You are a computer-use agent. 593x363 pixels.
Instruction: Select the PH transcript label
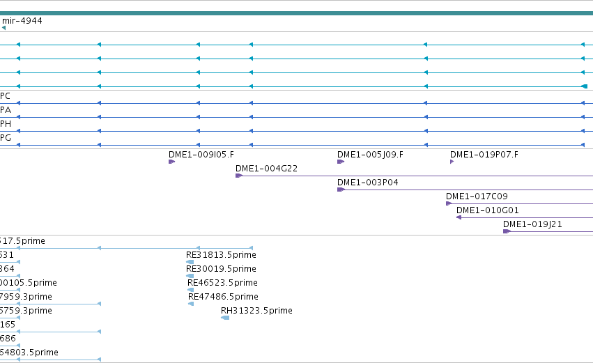(x=6, y=125)
